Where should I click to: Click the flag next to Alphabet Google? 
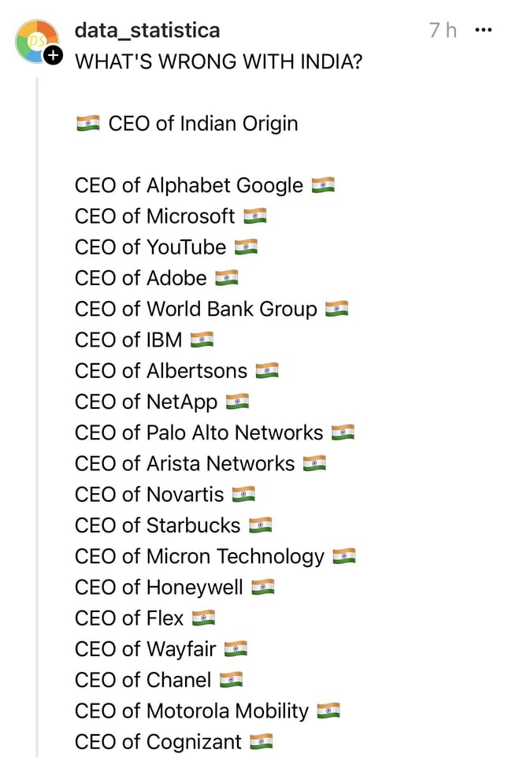323,186
